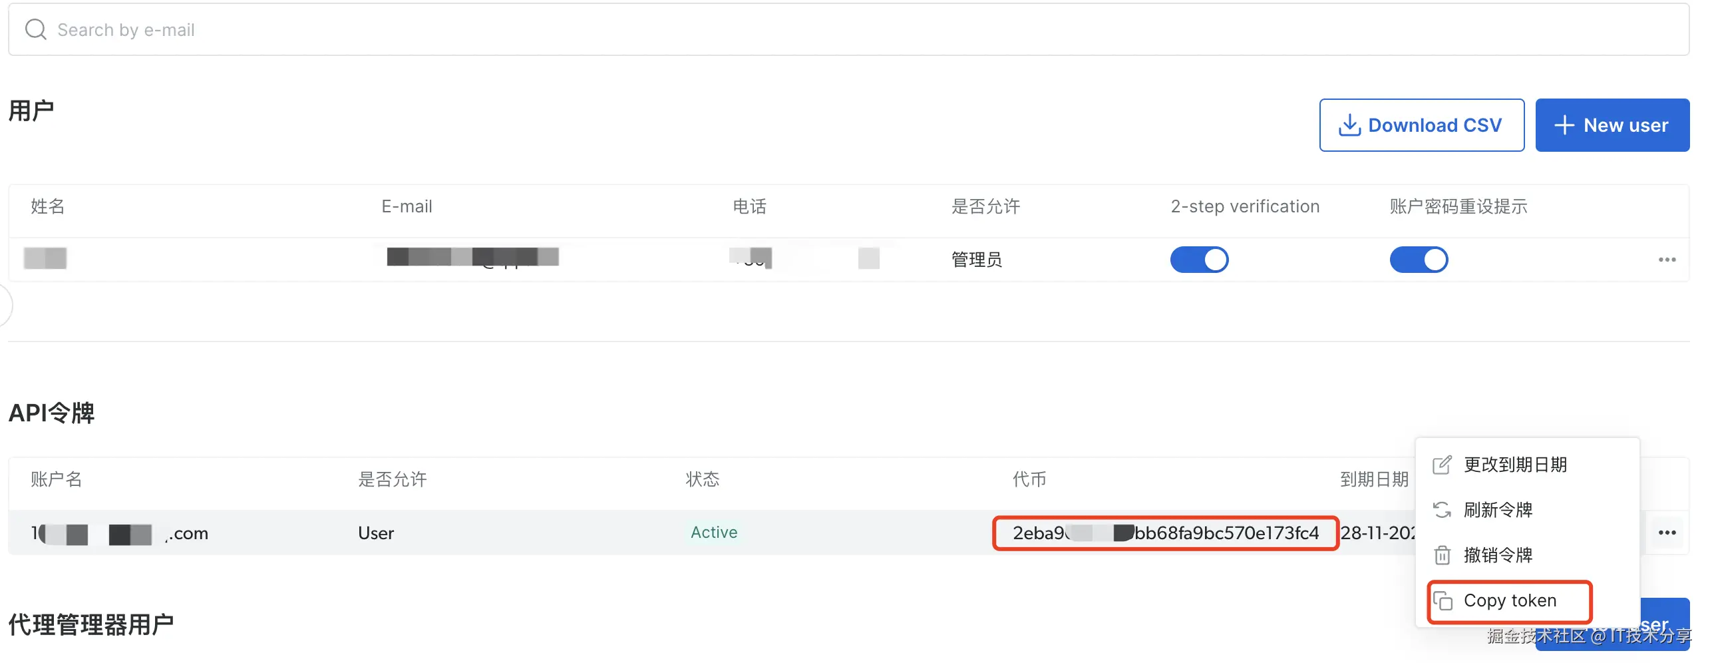Open the three-dot menu in the API token row
The image size is (1710, 663).
click(1667, 533)
